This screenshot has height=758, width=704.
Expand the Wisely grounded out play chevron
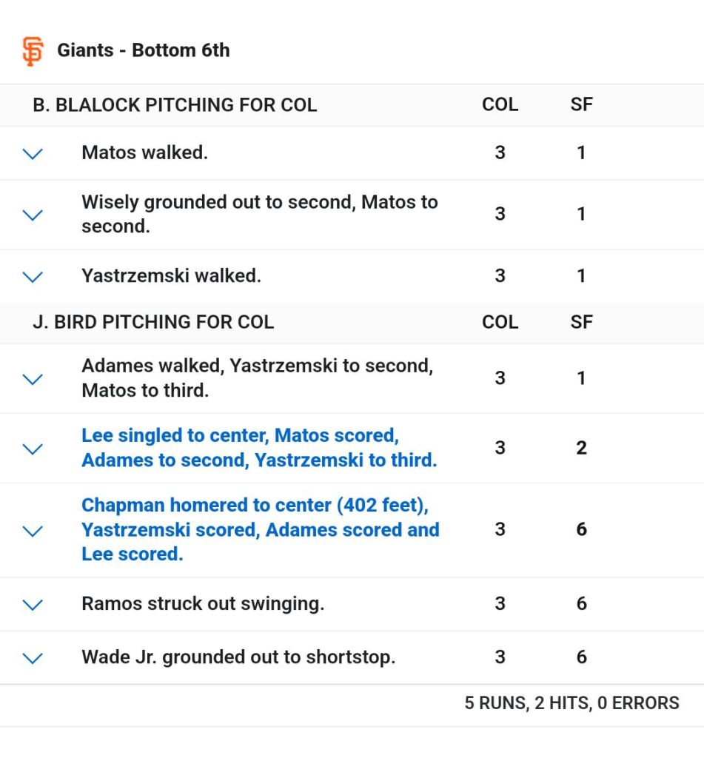pos(33,215)
